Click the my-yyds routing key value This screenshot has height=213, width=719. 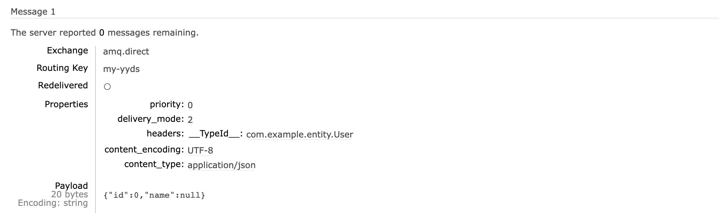point(121,69)
